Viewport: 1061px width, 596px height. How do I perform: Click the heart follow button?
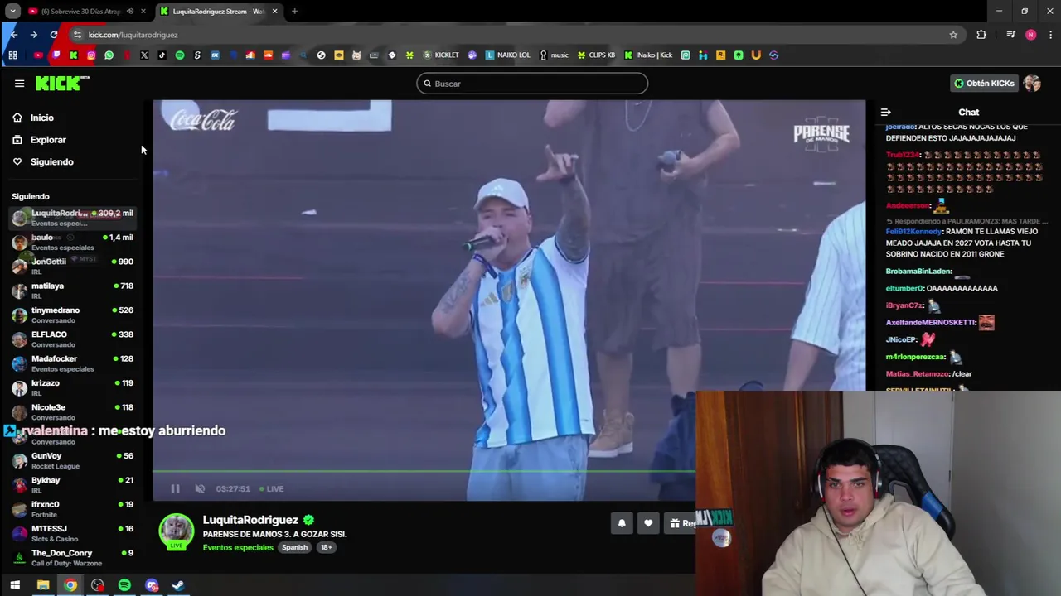tap(648, 523)
